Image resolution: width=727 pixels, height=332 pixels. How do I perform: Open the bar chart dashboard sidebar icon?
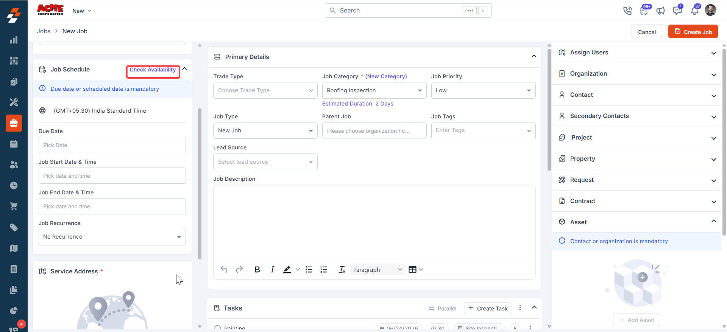(14, 40)
